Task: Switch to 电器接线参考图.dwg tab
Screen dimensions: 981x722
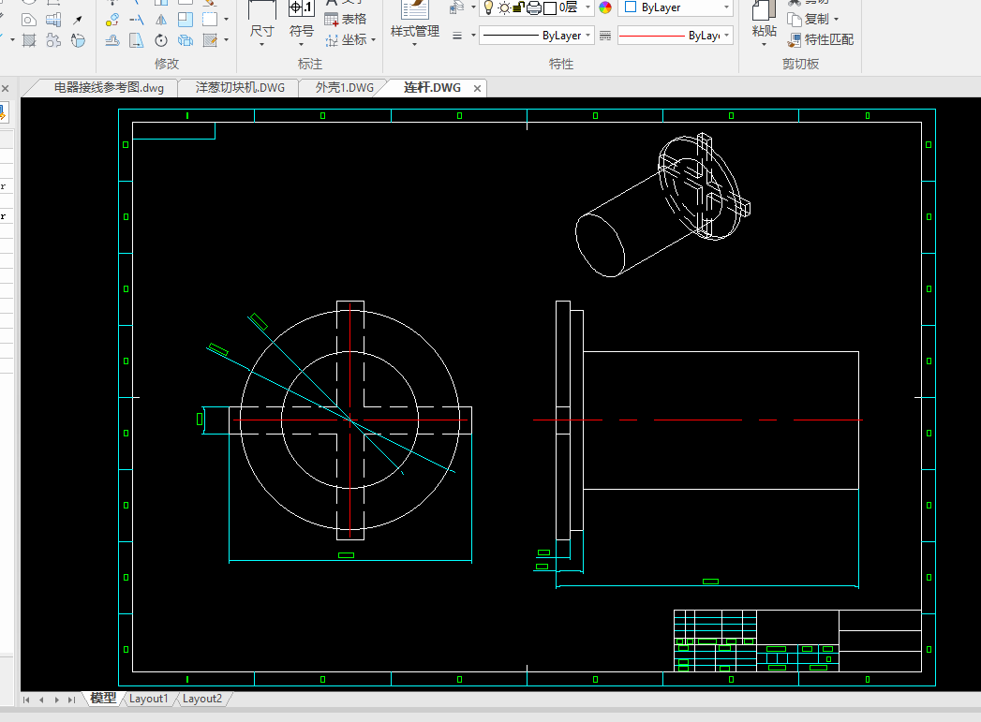Action: (x=109, y=87)
